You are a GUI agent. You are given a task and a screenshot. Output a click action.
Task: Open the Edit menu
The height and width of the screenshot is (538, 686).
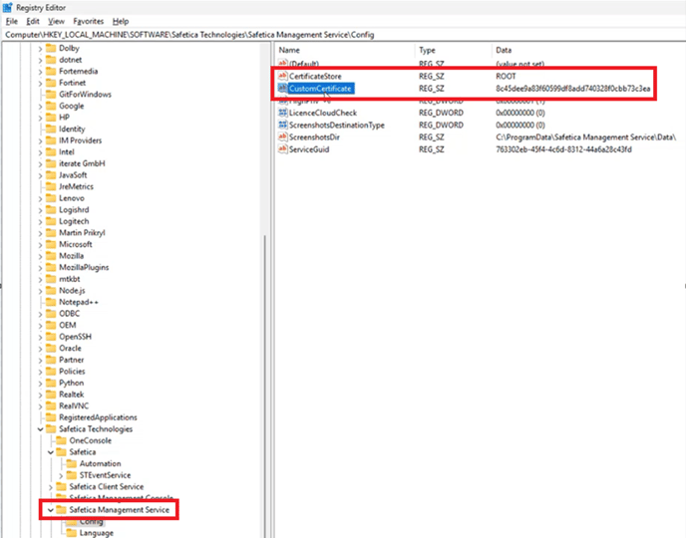pos(33,21)
